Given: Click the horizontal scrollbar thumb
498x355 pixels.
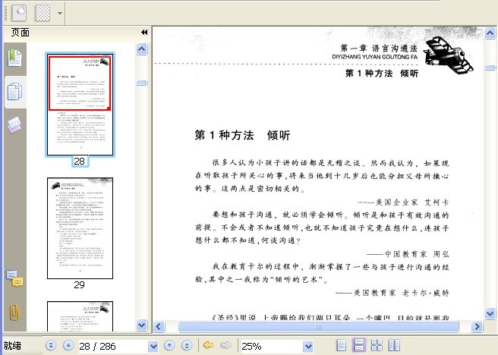Looking at the screenshot, I should [x=318, y=326].
